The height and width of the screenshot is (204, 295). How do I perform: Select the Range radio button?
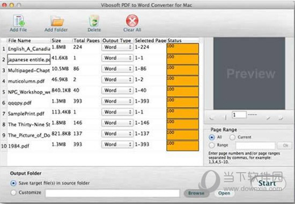click(x=212, y=145)
